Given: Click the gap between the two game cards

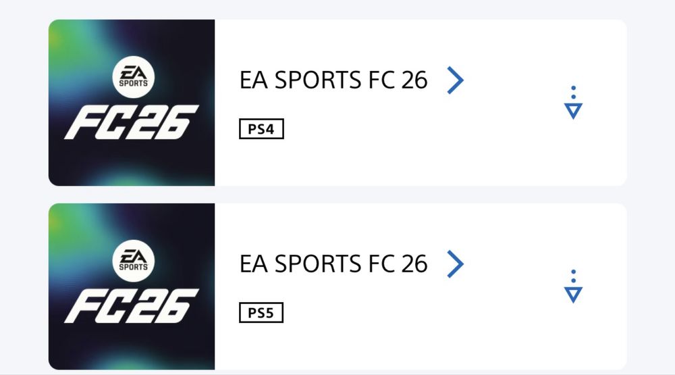Looking at the screenshot, I should 337,195.
